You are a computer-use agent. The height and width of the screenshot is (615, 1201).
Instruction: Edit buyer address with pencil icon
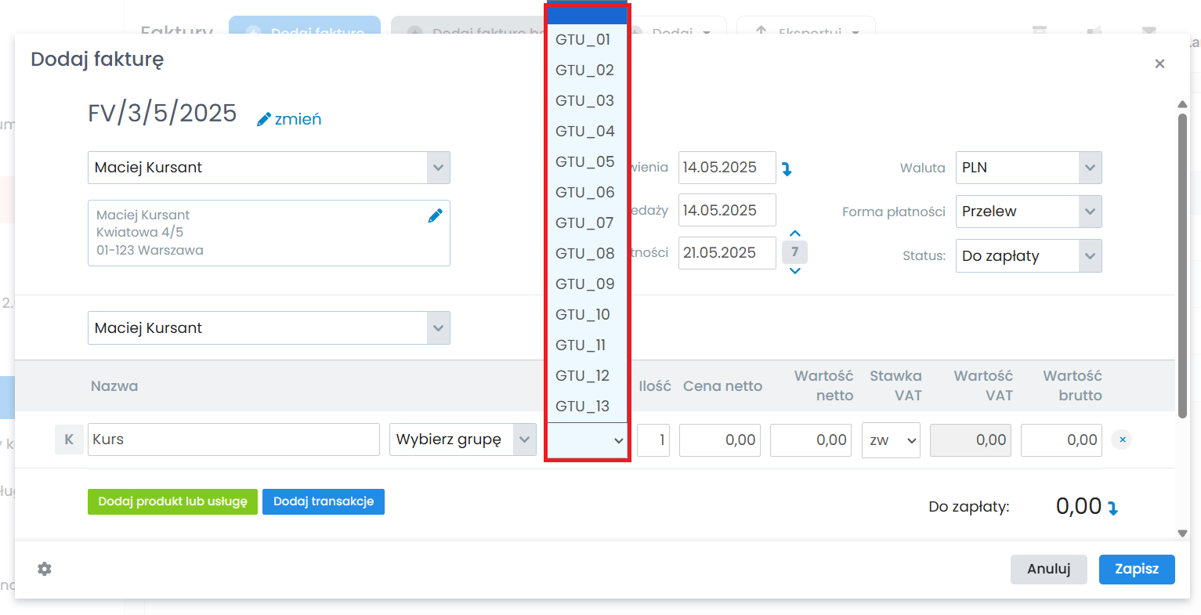pyautogui.click(x=435, y=215)
